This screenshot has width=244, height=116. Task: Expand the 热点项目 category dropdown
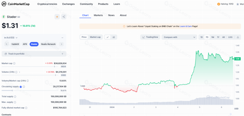(11, 38)
